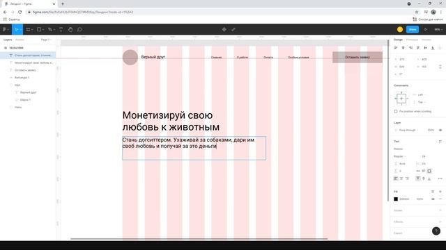The height and width of the screenshot is (250, 446).
Task: Switch to the Inspect tab
Action: click(426, 40)
